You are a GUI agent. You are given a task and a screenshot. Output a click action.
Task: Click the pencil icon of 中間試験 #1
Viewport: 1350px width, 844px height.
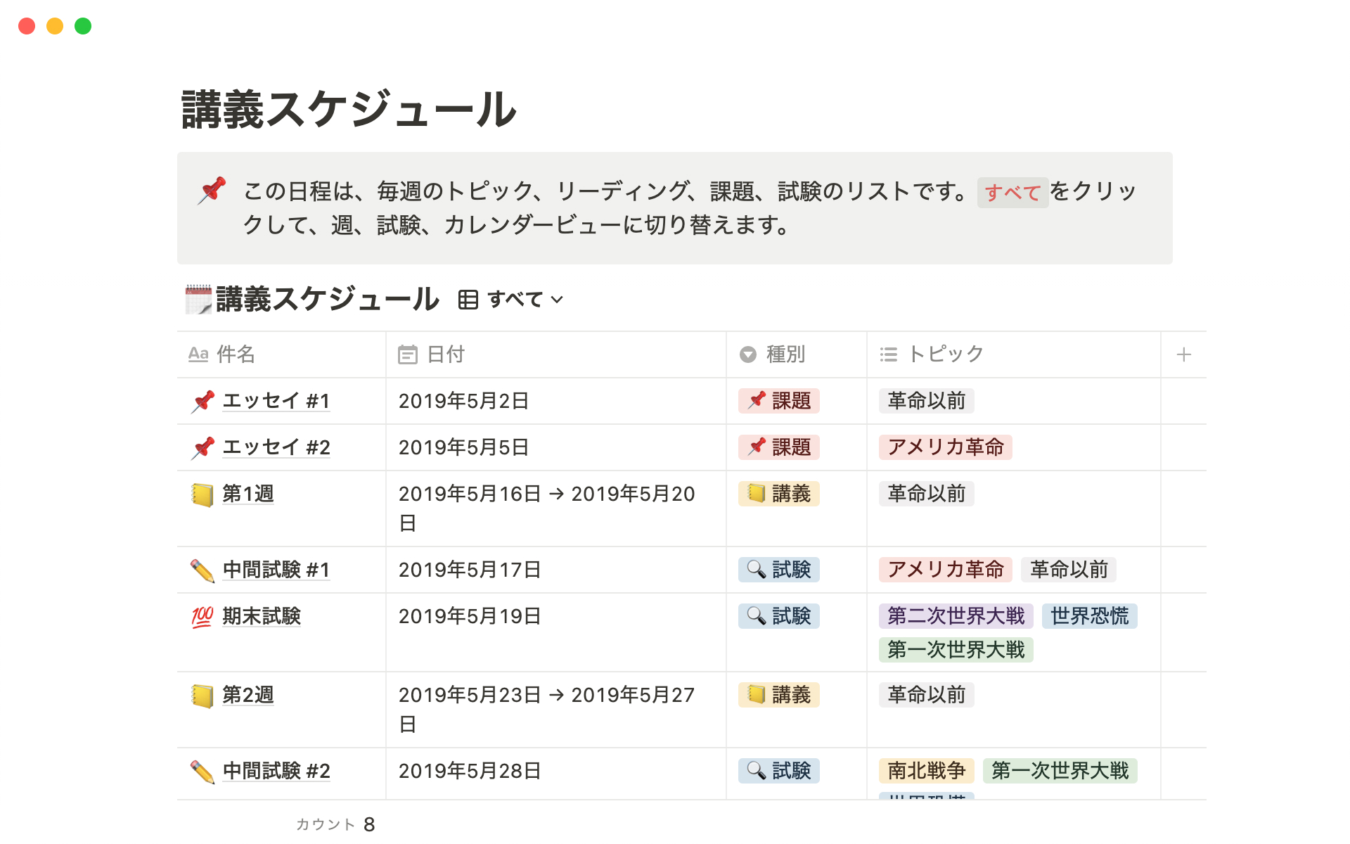point(202,570)
